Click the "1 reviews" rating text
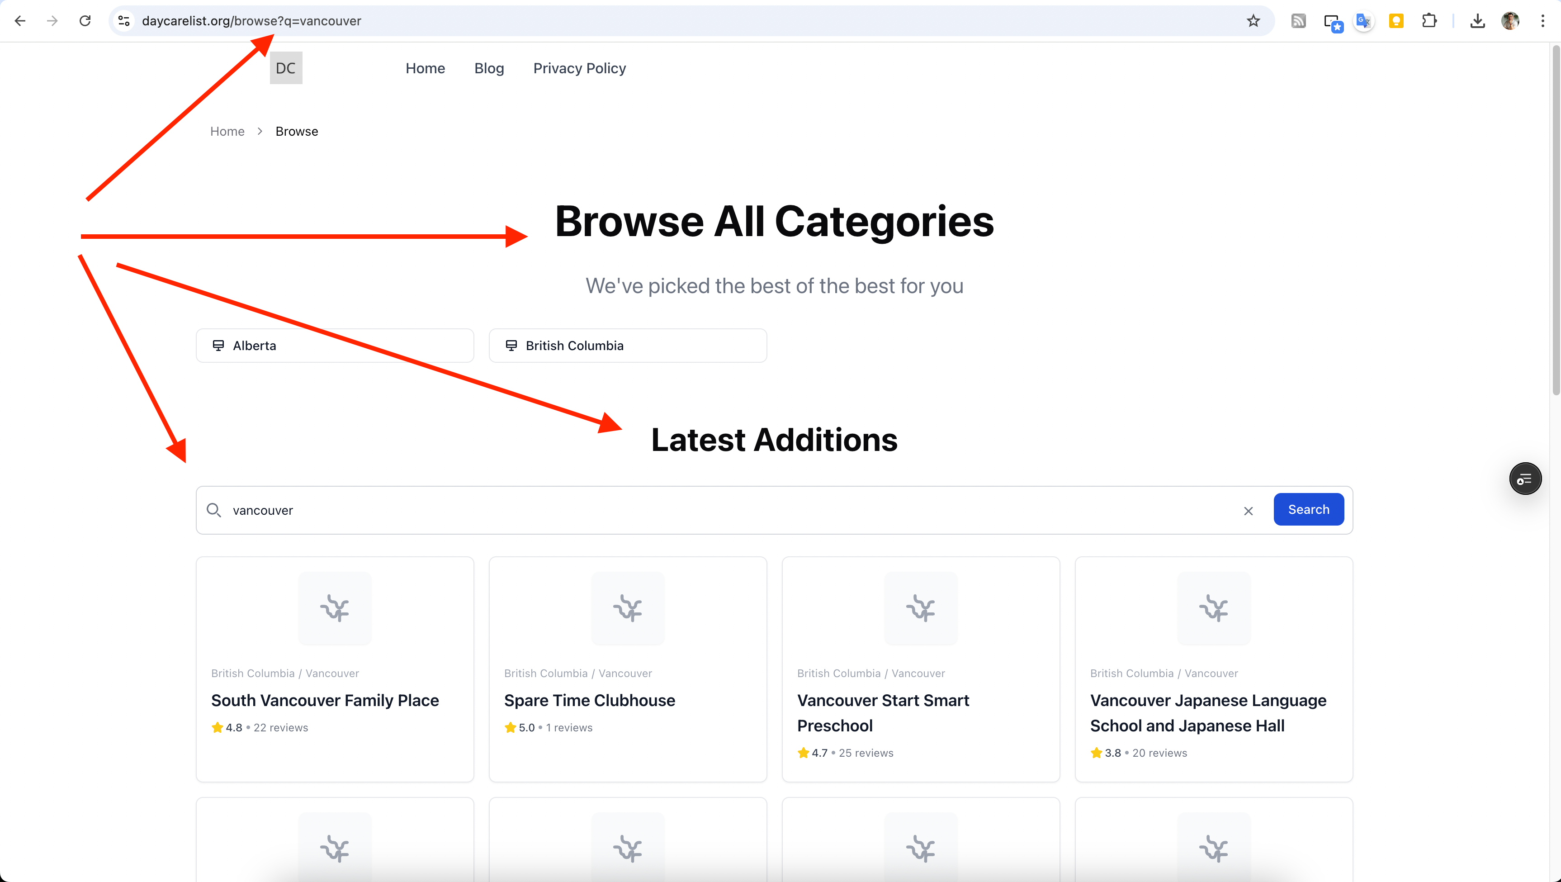Viewport: 1561px width, 882px height. 569,728
